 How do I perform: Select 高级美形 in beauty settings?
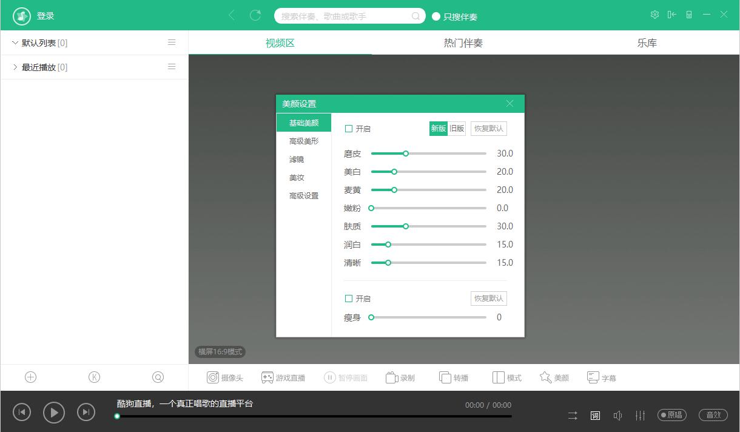304,141
